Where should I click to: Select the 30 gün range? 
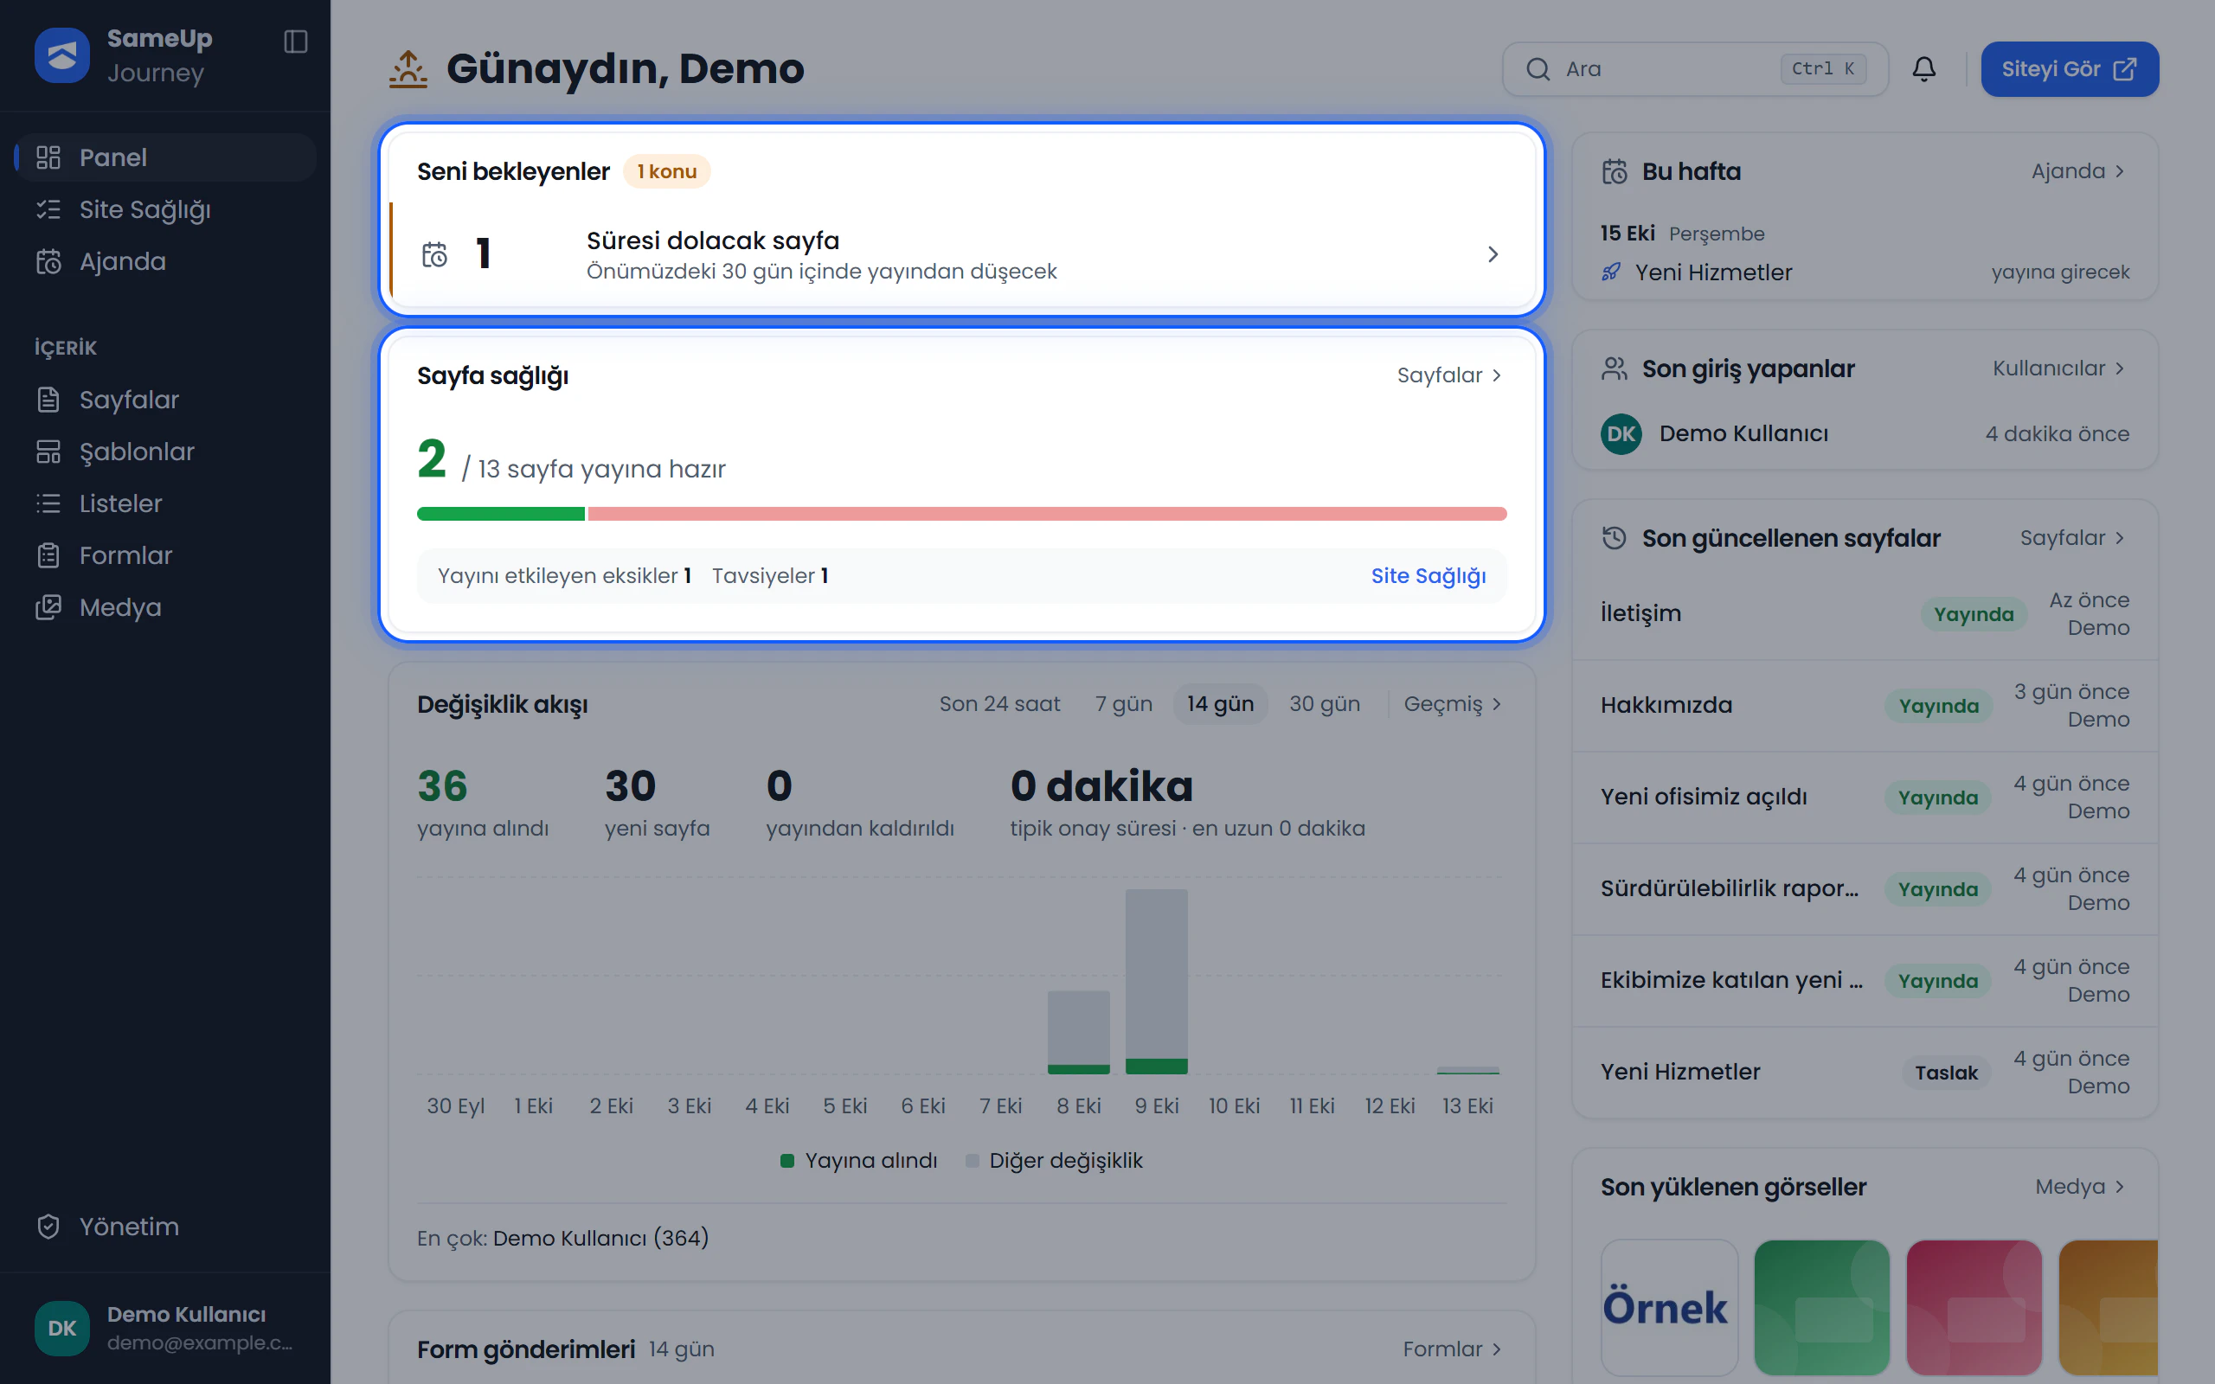click(x=1325, y=704)
